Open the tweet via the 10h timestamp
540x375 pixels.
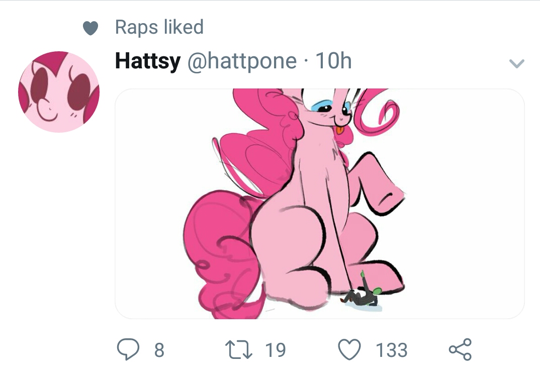pos(333,61)
